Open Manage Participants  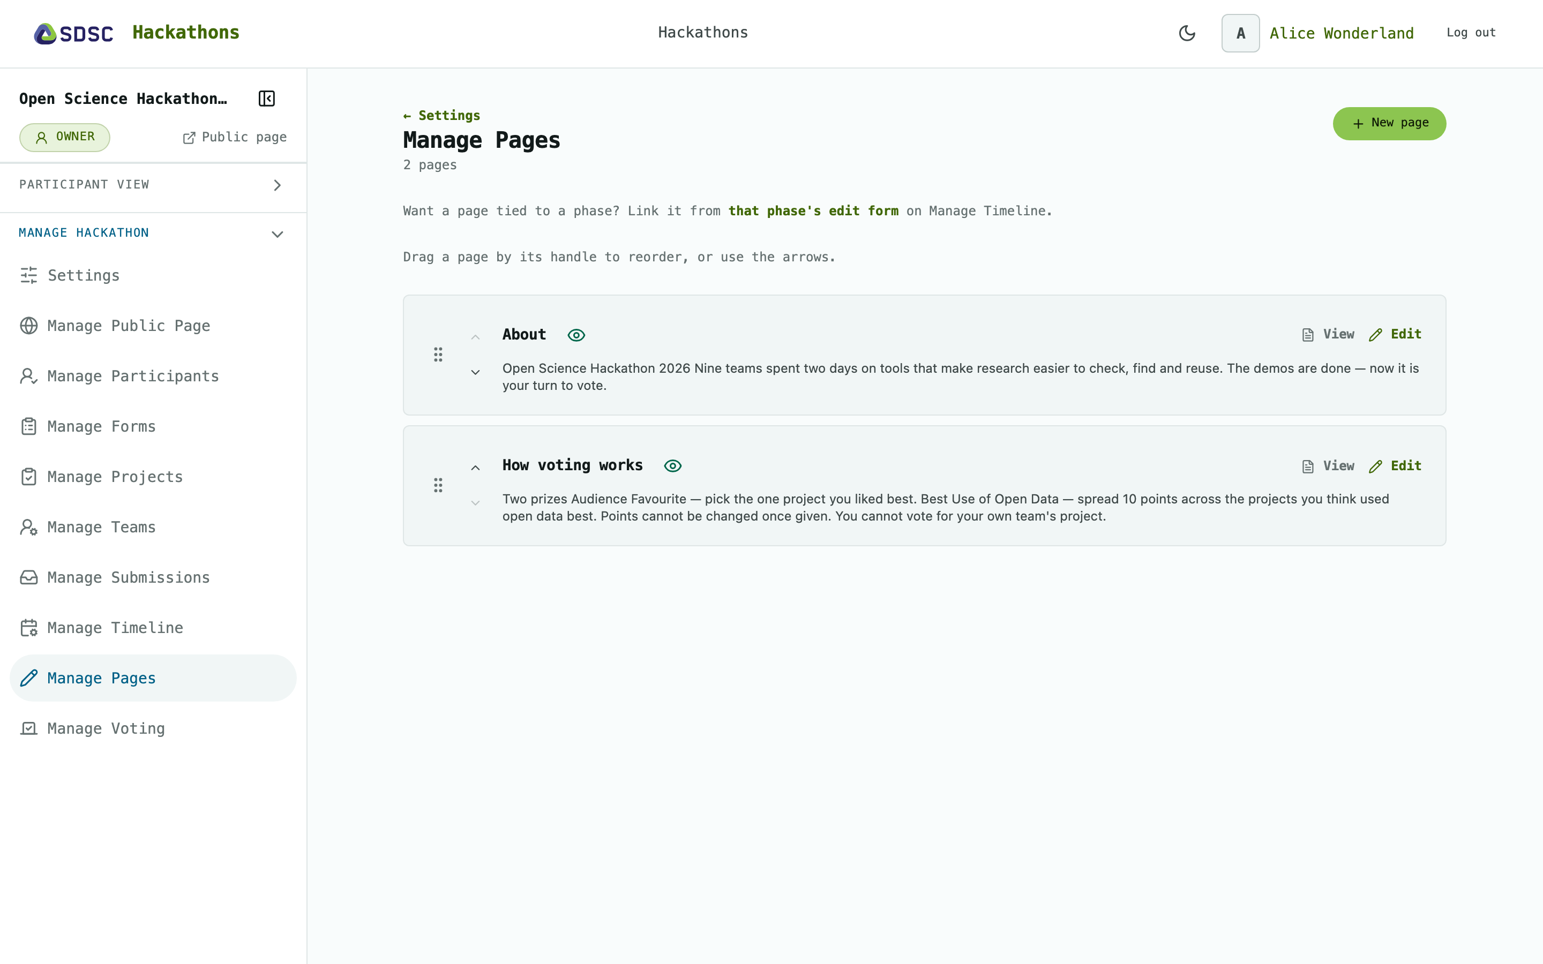[x=153, y=376]
